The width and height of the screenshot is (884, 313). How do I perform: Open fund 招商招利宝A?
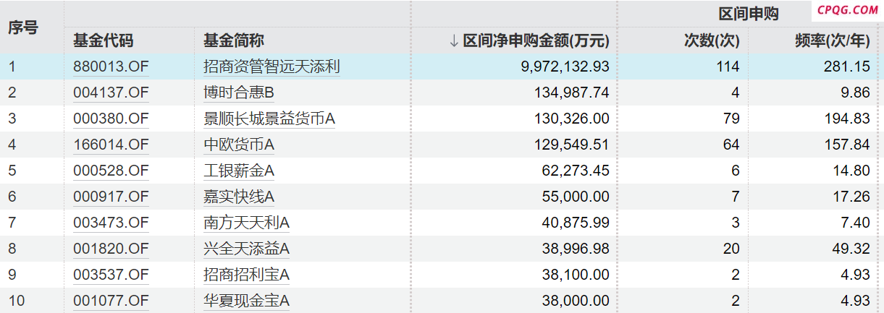click(x=247, y=275)
